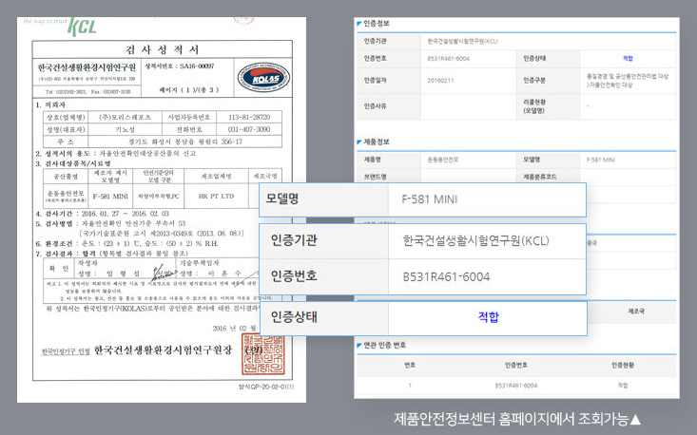This screenshot has height=435, width=697.
Task: Click the 번호 column header in bottom table
Action: pyautogui.click(x=410, y=366)
